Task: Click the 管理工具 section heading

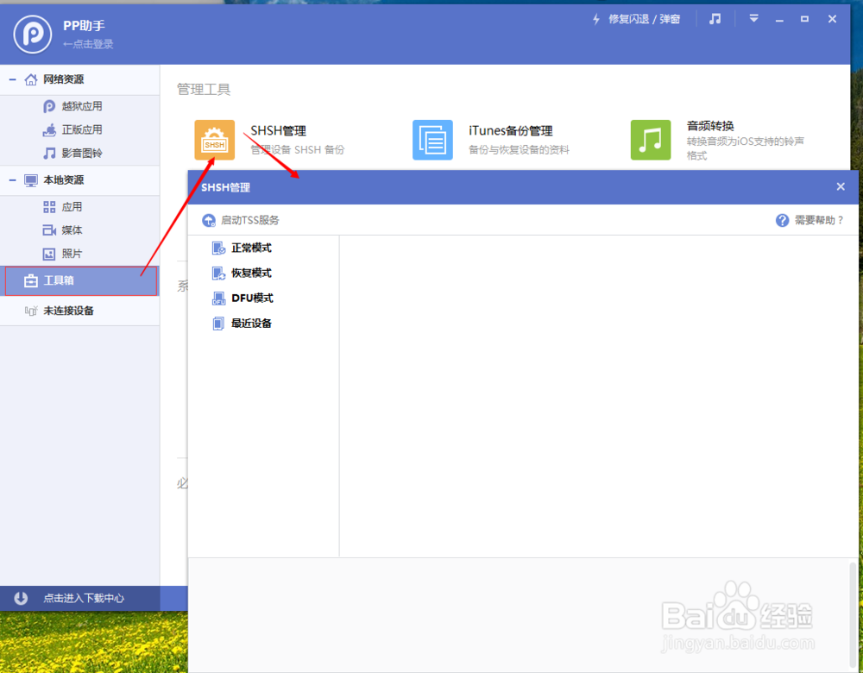Action: [x=203, y=90]
